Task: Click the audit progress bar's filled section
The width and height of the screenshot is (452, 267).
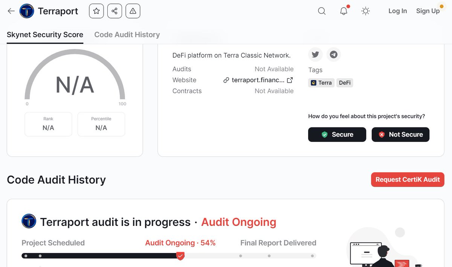Action: 101,256
